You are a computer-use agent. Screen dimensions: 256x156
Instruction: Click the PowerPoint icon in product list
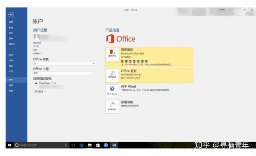(x=138, y=61)
